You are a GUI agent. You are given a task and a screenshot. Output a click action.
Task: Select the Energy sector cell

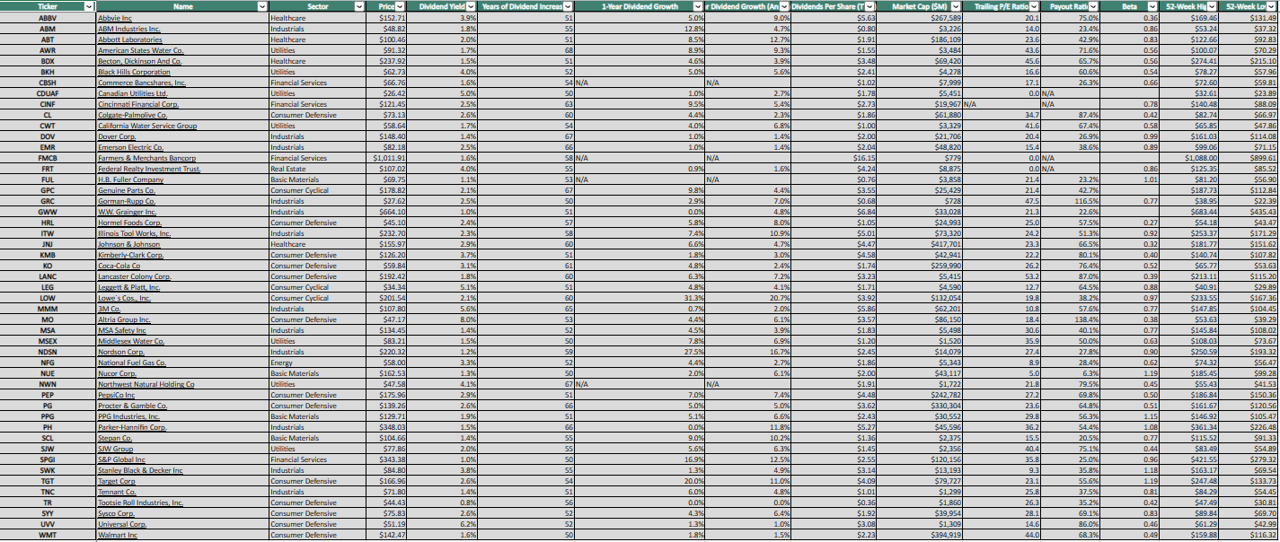point(317,363)
